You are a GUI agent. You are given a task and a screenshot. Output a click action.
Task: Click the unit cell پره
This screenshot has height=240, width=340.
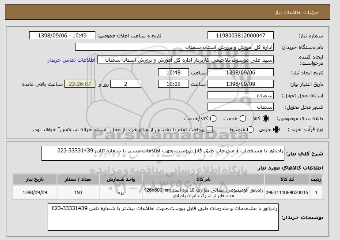click(121, 193)
